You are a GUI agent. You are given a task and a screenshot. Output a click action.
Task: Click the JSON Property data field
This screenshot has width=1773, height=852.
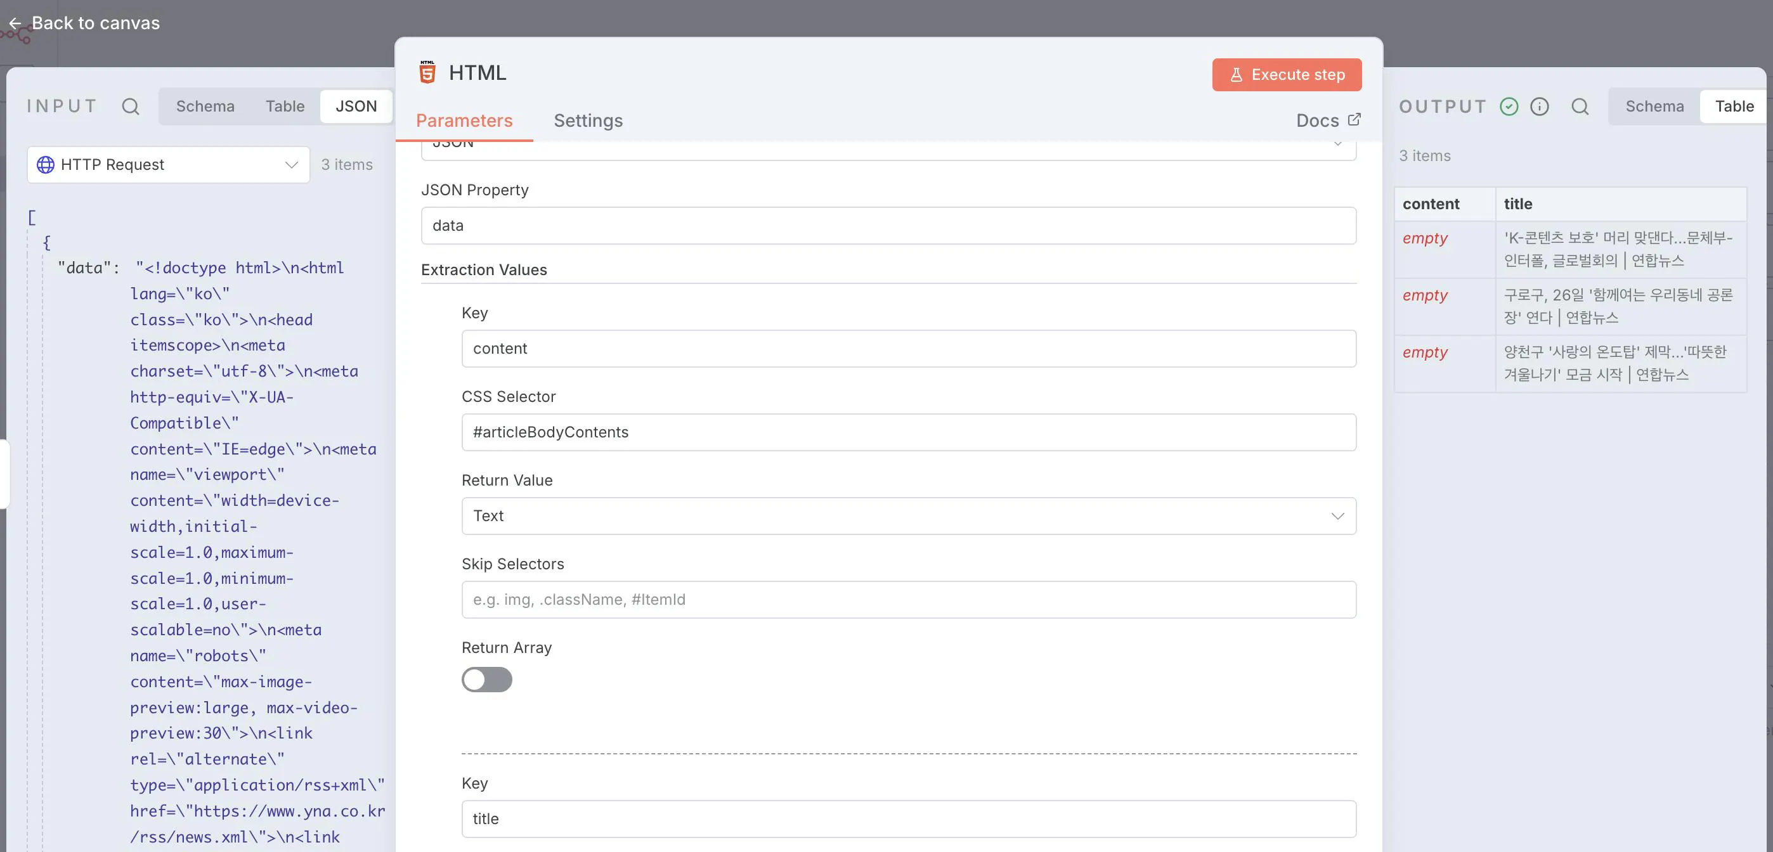(888, 226)
